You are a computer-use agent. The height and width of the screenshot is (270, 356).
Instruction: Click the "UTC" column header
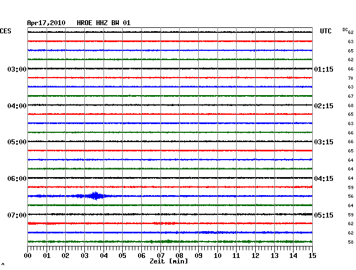[x=325, y=31]
